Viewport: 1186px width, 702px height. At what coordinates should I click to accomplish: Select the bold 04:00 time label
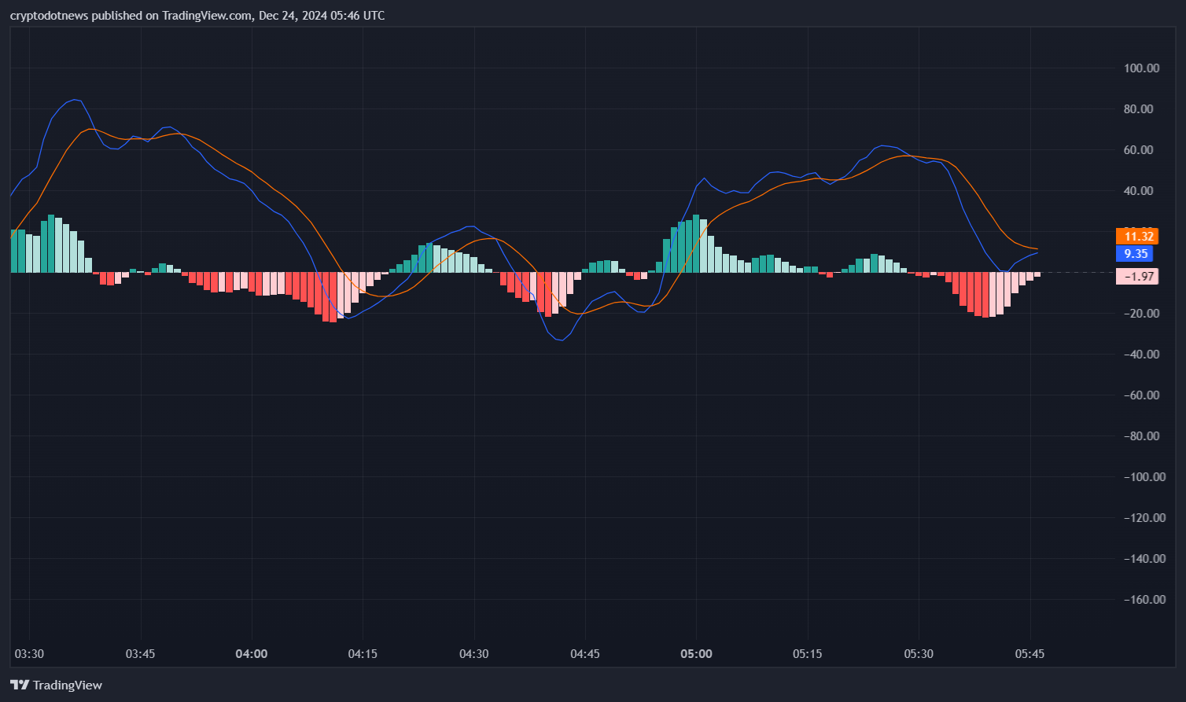[x=251, y=653]
